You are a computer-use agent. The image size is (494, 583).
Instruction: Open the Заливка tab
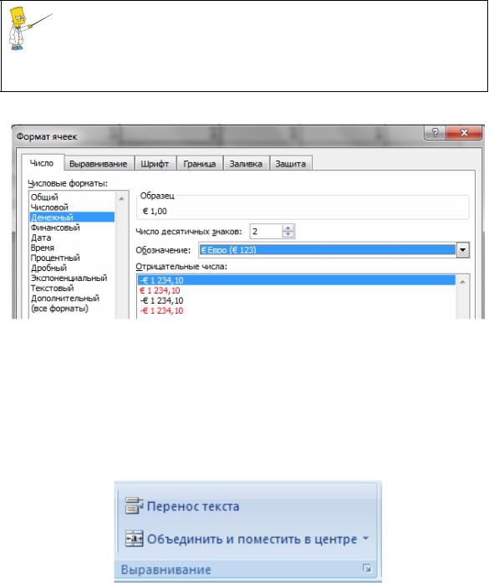tap(246, 164)
